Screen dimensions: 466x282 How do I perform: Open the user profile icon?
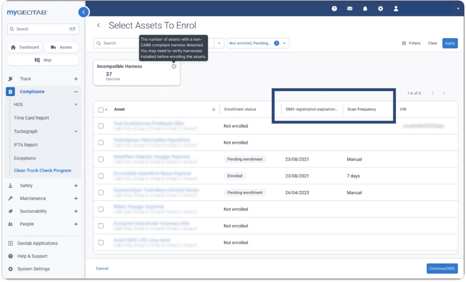point(396,8)
